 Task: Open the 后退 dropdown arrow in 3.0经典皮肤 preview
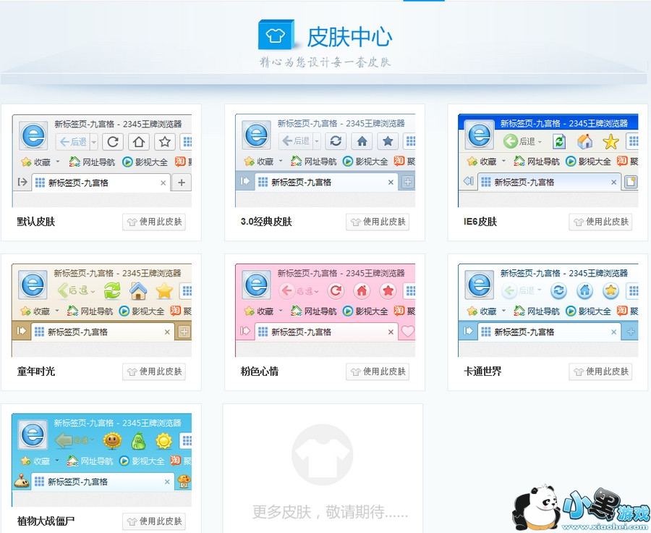point(317,141)
